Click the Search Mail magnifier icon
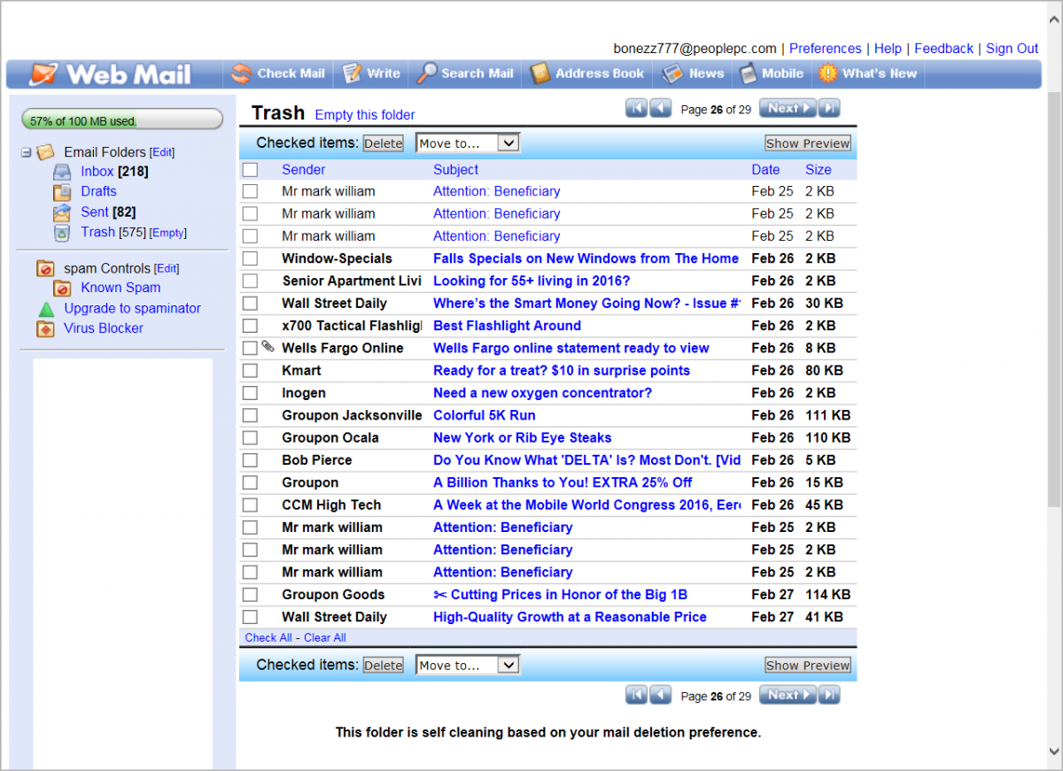The width and height of the screenshot is (1063, 771). pos(427,73)
